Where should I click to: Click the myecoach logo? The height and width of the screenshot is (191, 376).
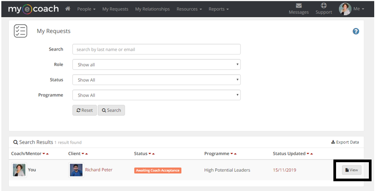pos(33,9)
